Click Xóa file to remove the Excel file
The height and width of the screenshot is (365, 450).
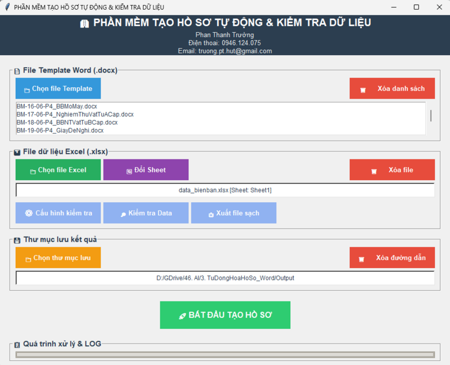(x=392, y=169)
